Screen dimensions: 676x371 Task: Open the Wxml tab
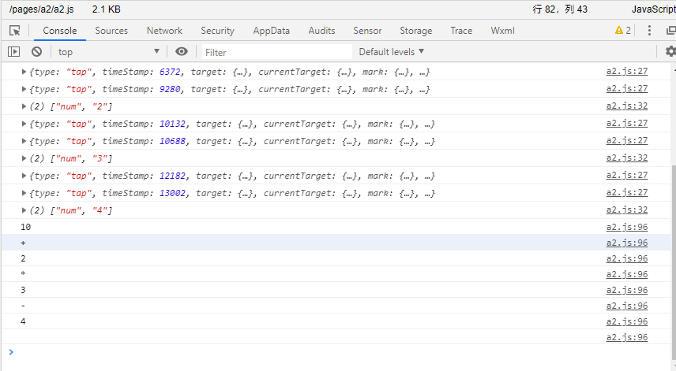point(503,31)
